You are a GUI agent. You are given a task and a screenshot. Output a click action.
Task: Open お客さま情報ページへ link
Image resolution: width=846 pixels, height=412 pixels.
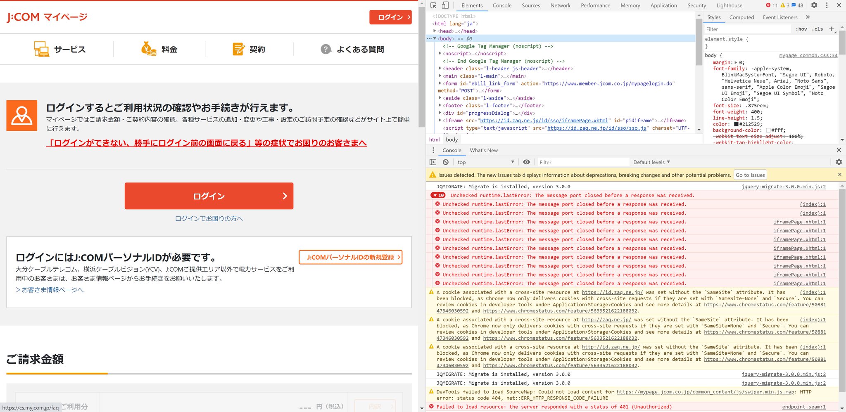pyautogui.click(x=50, y=290)
